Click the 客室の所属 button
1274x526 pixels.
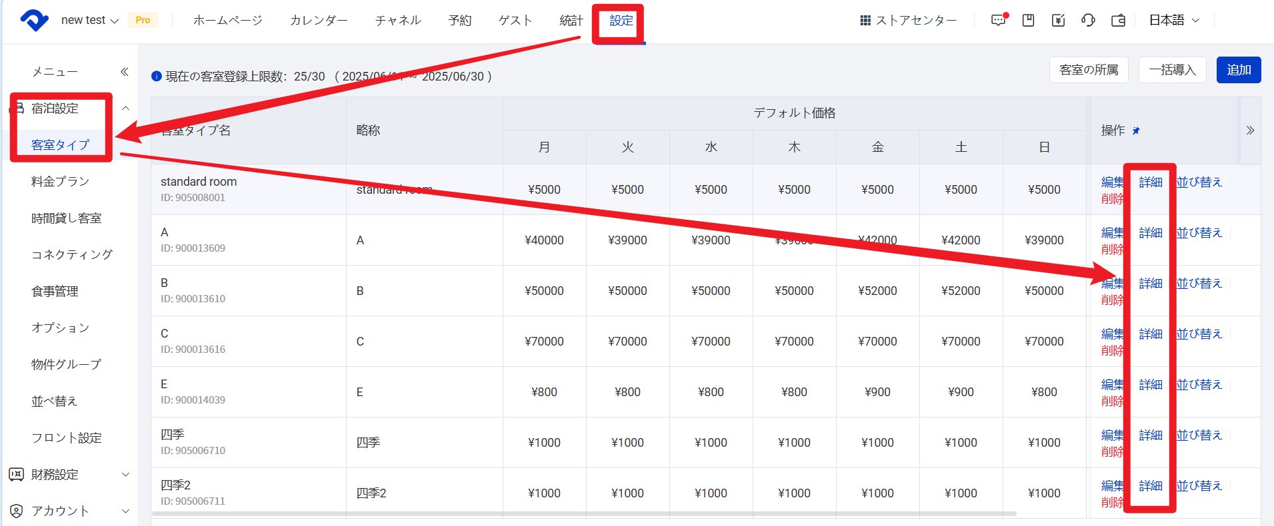[1089, 70]
